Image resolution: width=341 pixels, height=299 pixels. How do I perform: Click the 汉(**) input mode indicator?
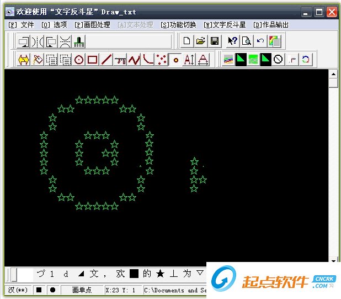coord(18,290)
